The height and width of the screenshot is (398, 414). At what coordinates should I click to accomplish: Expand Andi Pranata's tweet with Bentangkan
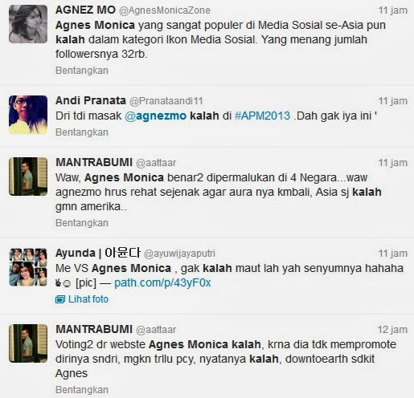(82, 132)
